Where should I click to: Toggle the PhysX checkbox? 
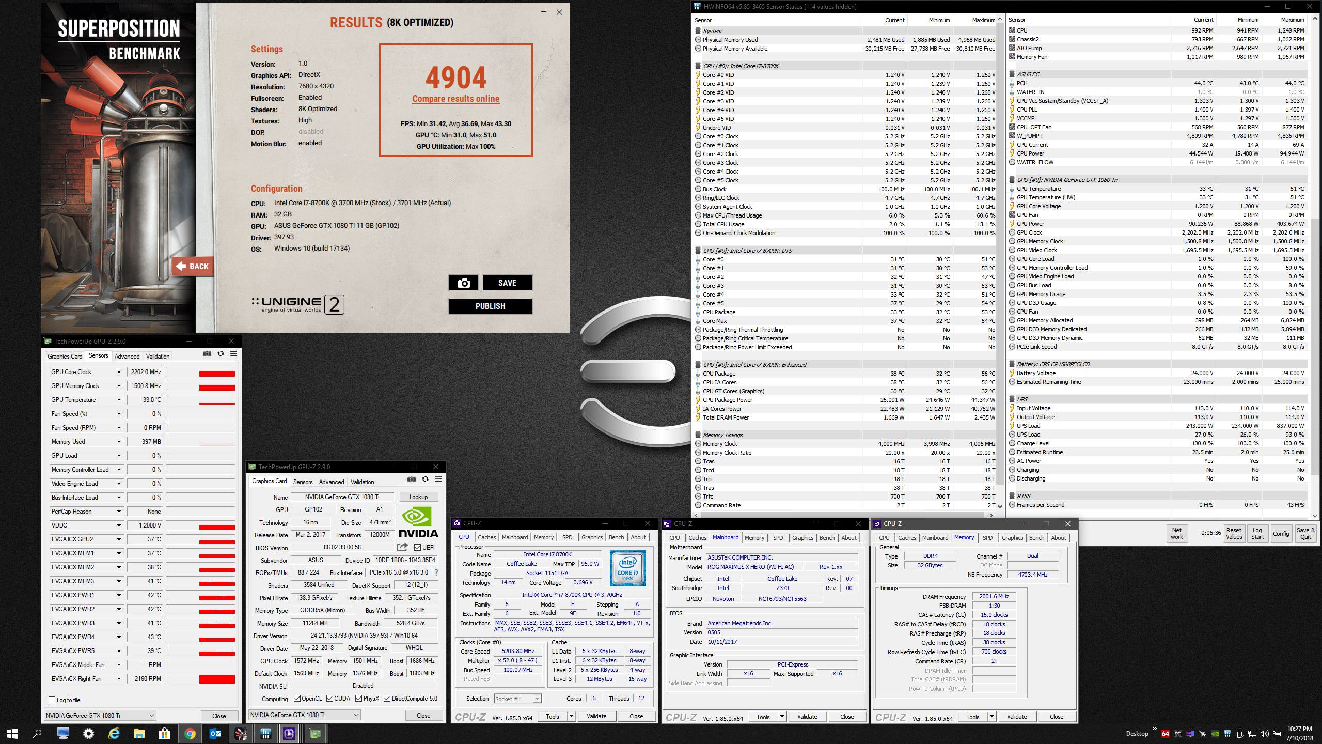358,698
